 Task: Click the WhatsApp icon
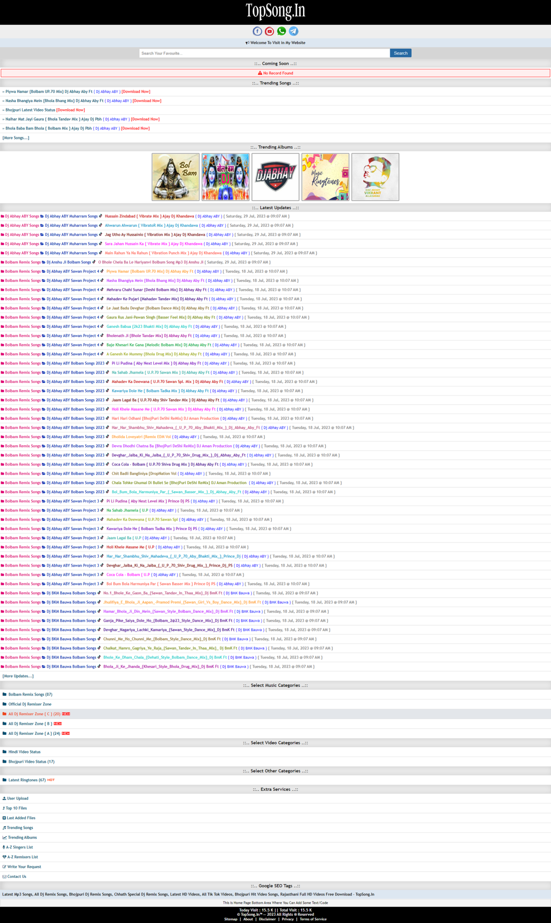click(x=281, y=31)
